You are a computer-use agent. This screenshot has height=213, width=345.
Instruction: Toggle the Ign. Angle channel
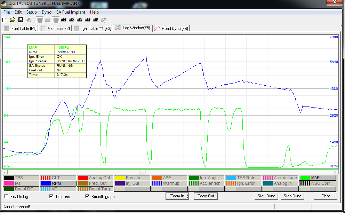point(206,178)
